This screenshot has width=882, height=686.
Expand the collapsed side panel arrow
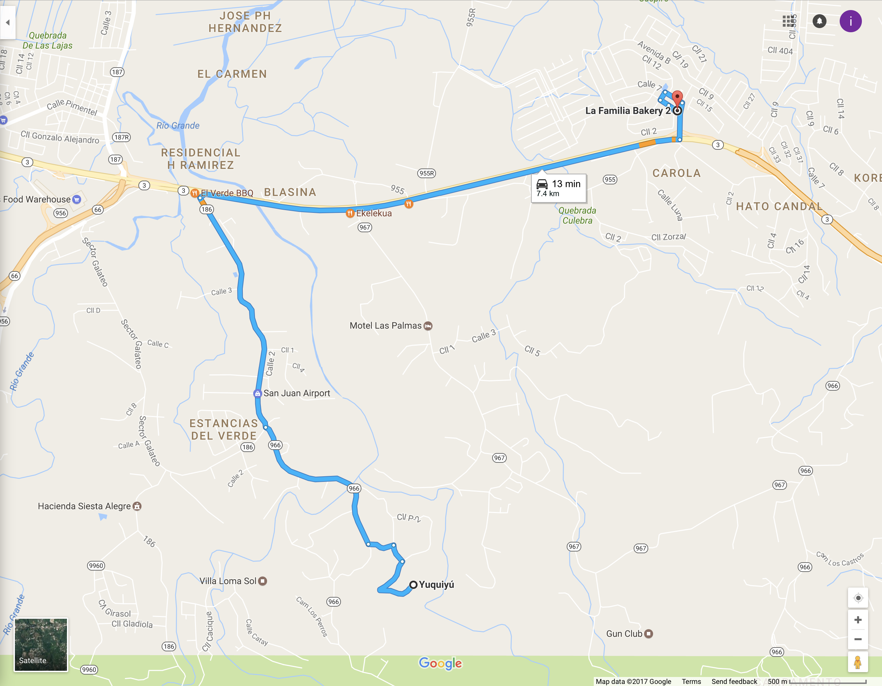8,22
